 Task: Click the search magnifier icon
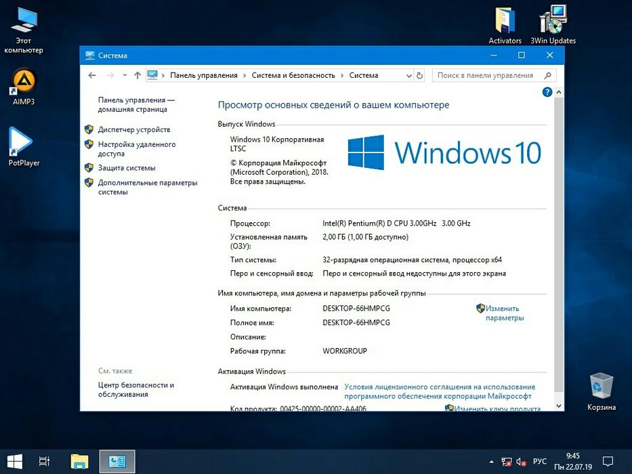click(547, 75)
